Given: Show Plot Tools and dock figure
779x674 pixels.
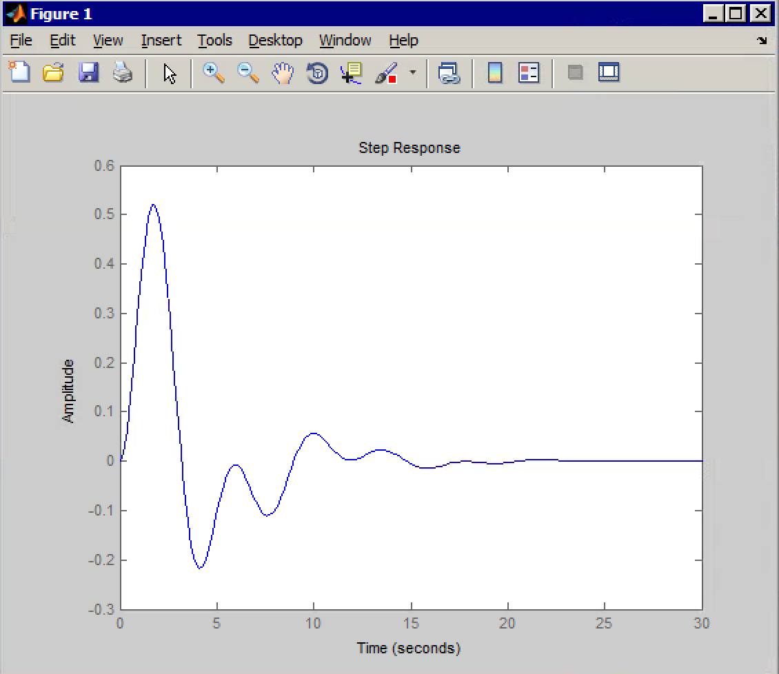Looking at the screenshot, I should pyautogui.click(x=609, y=74).
